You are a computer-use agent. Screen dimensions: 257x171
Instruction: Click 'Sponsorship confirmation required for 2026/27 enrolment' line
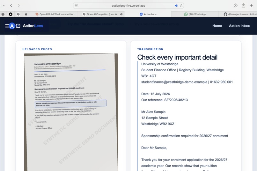(185, 136)
